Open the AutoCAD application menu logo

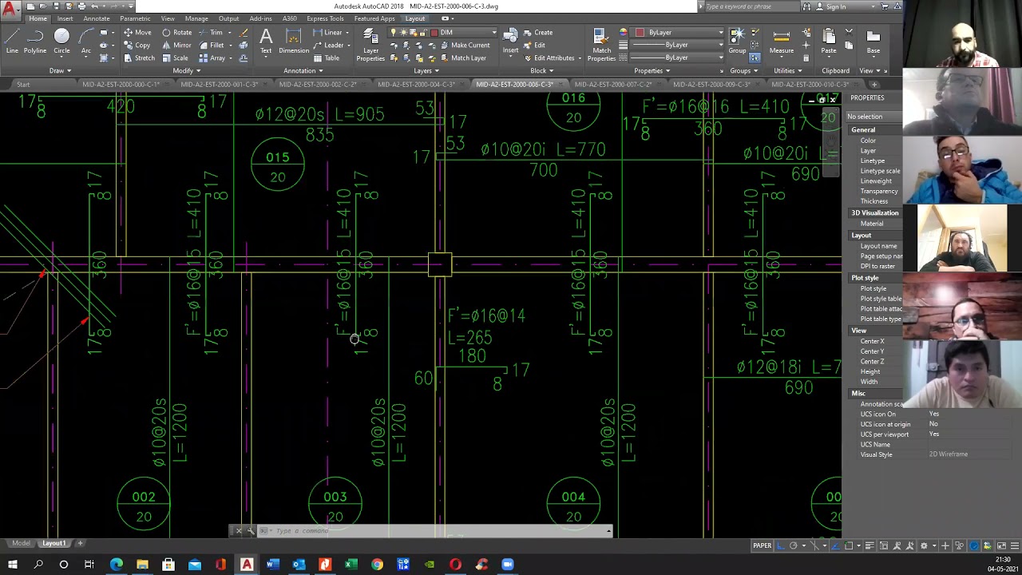tap(10, 10)
